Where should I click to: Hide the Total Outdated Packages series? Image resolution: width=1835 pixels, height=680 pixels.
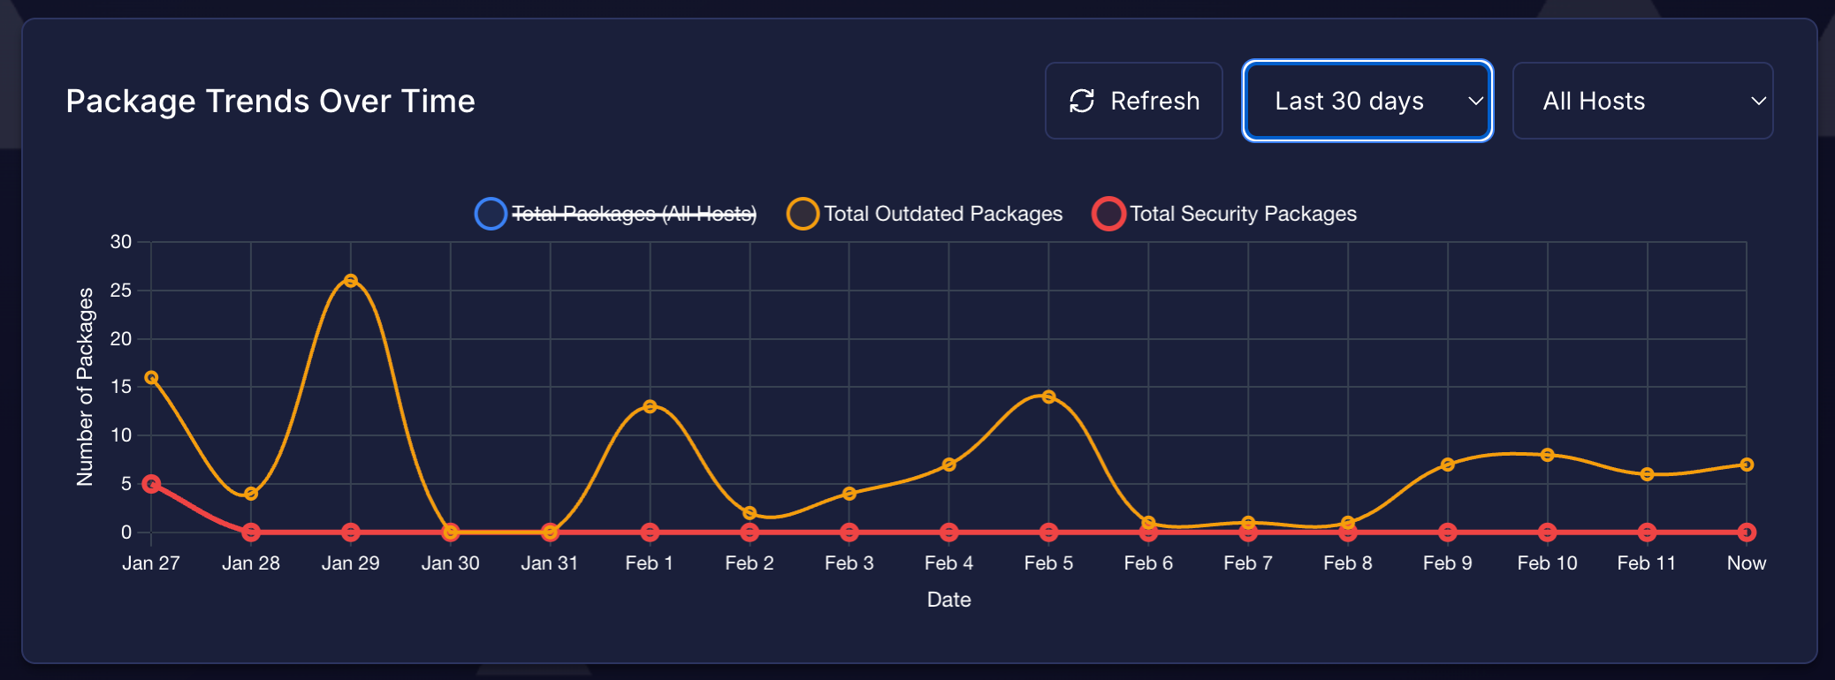point(942,214)
